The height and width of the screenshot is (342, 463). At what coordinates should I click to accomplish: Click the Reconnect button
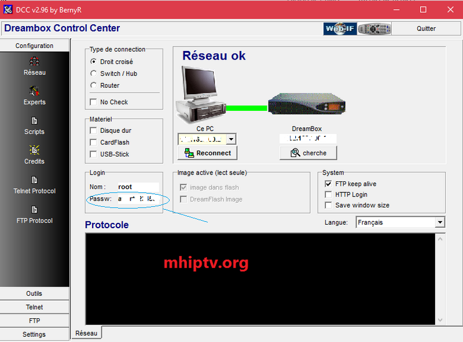(x=207, y=153)
